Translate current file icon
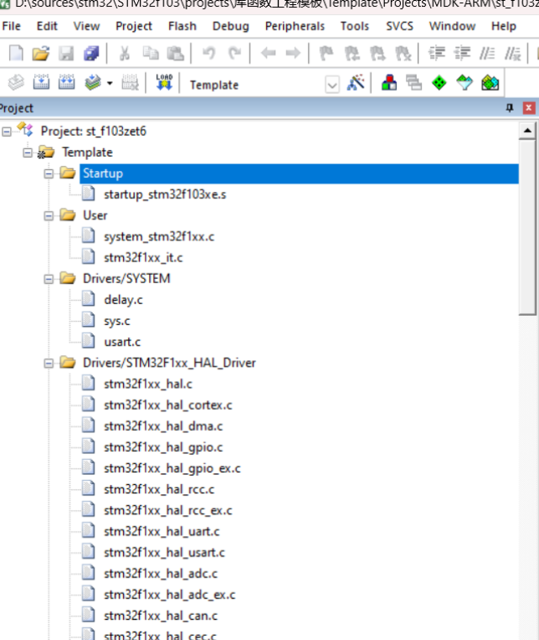This screenshot has width=539, height=640. (16, 83)
